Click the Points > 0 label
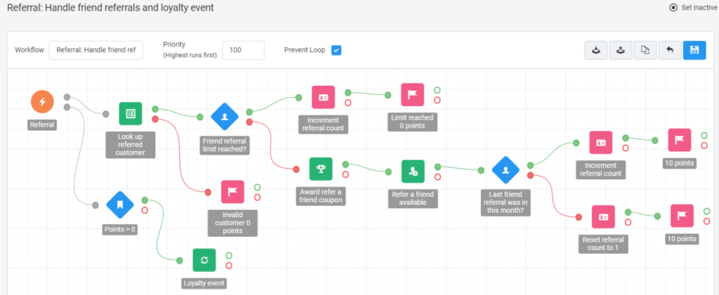719x295 pixels. pyautogui.click(x=119, y=230)
